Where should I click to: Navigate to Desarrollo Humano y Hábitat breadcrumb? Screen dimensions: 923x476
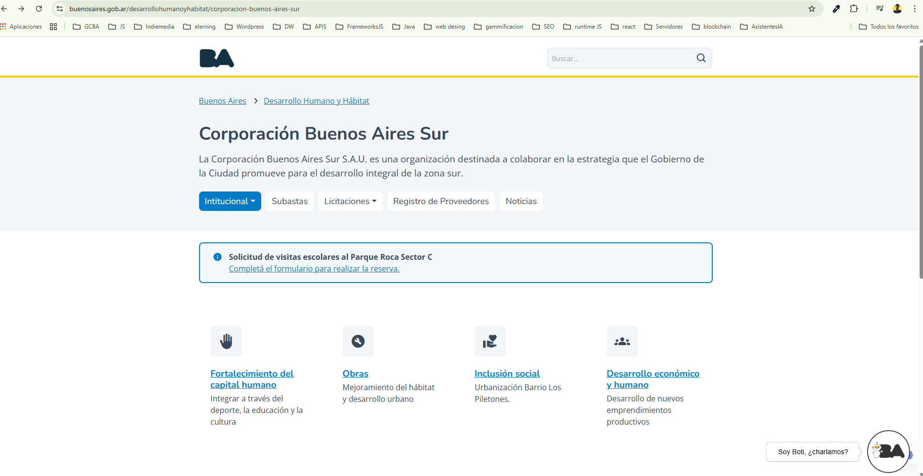coord(316,101)
